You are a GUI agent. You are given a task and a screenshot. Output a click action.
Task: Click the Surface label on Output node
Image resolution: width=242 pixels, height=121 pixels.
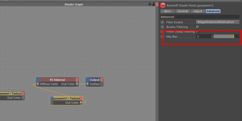tap(95, 84)
